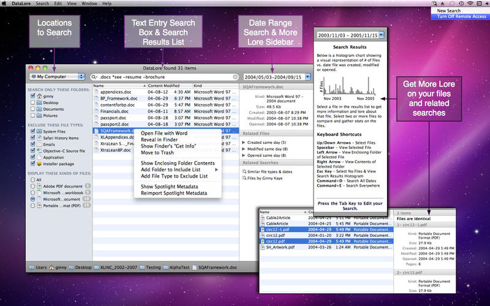This screenshot has height=306, width=490.
Task: Select the All file kinds radio button
Action: [x=33, y=180]
